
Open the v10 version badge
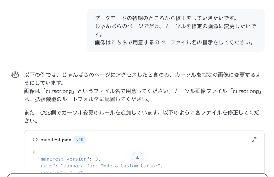[x=80, y=140]
